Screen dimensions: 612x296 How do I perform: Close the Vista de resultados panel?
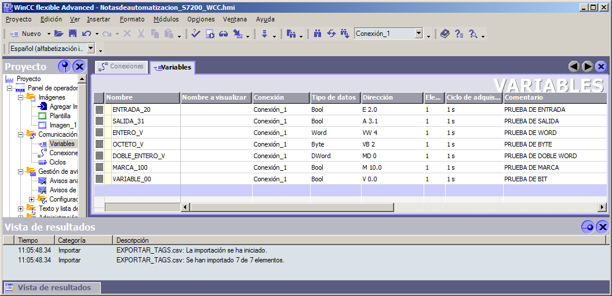pyautogui.click(x=602, y=226)
